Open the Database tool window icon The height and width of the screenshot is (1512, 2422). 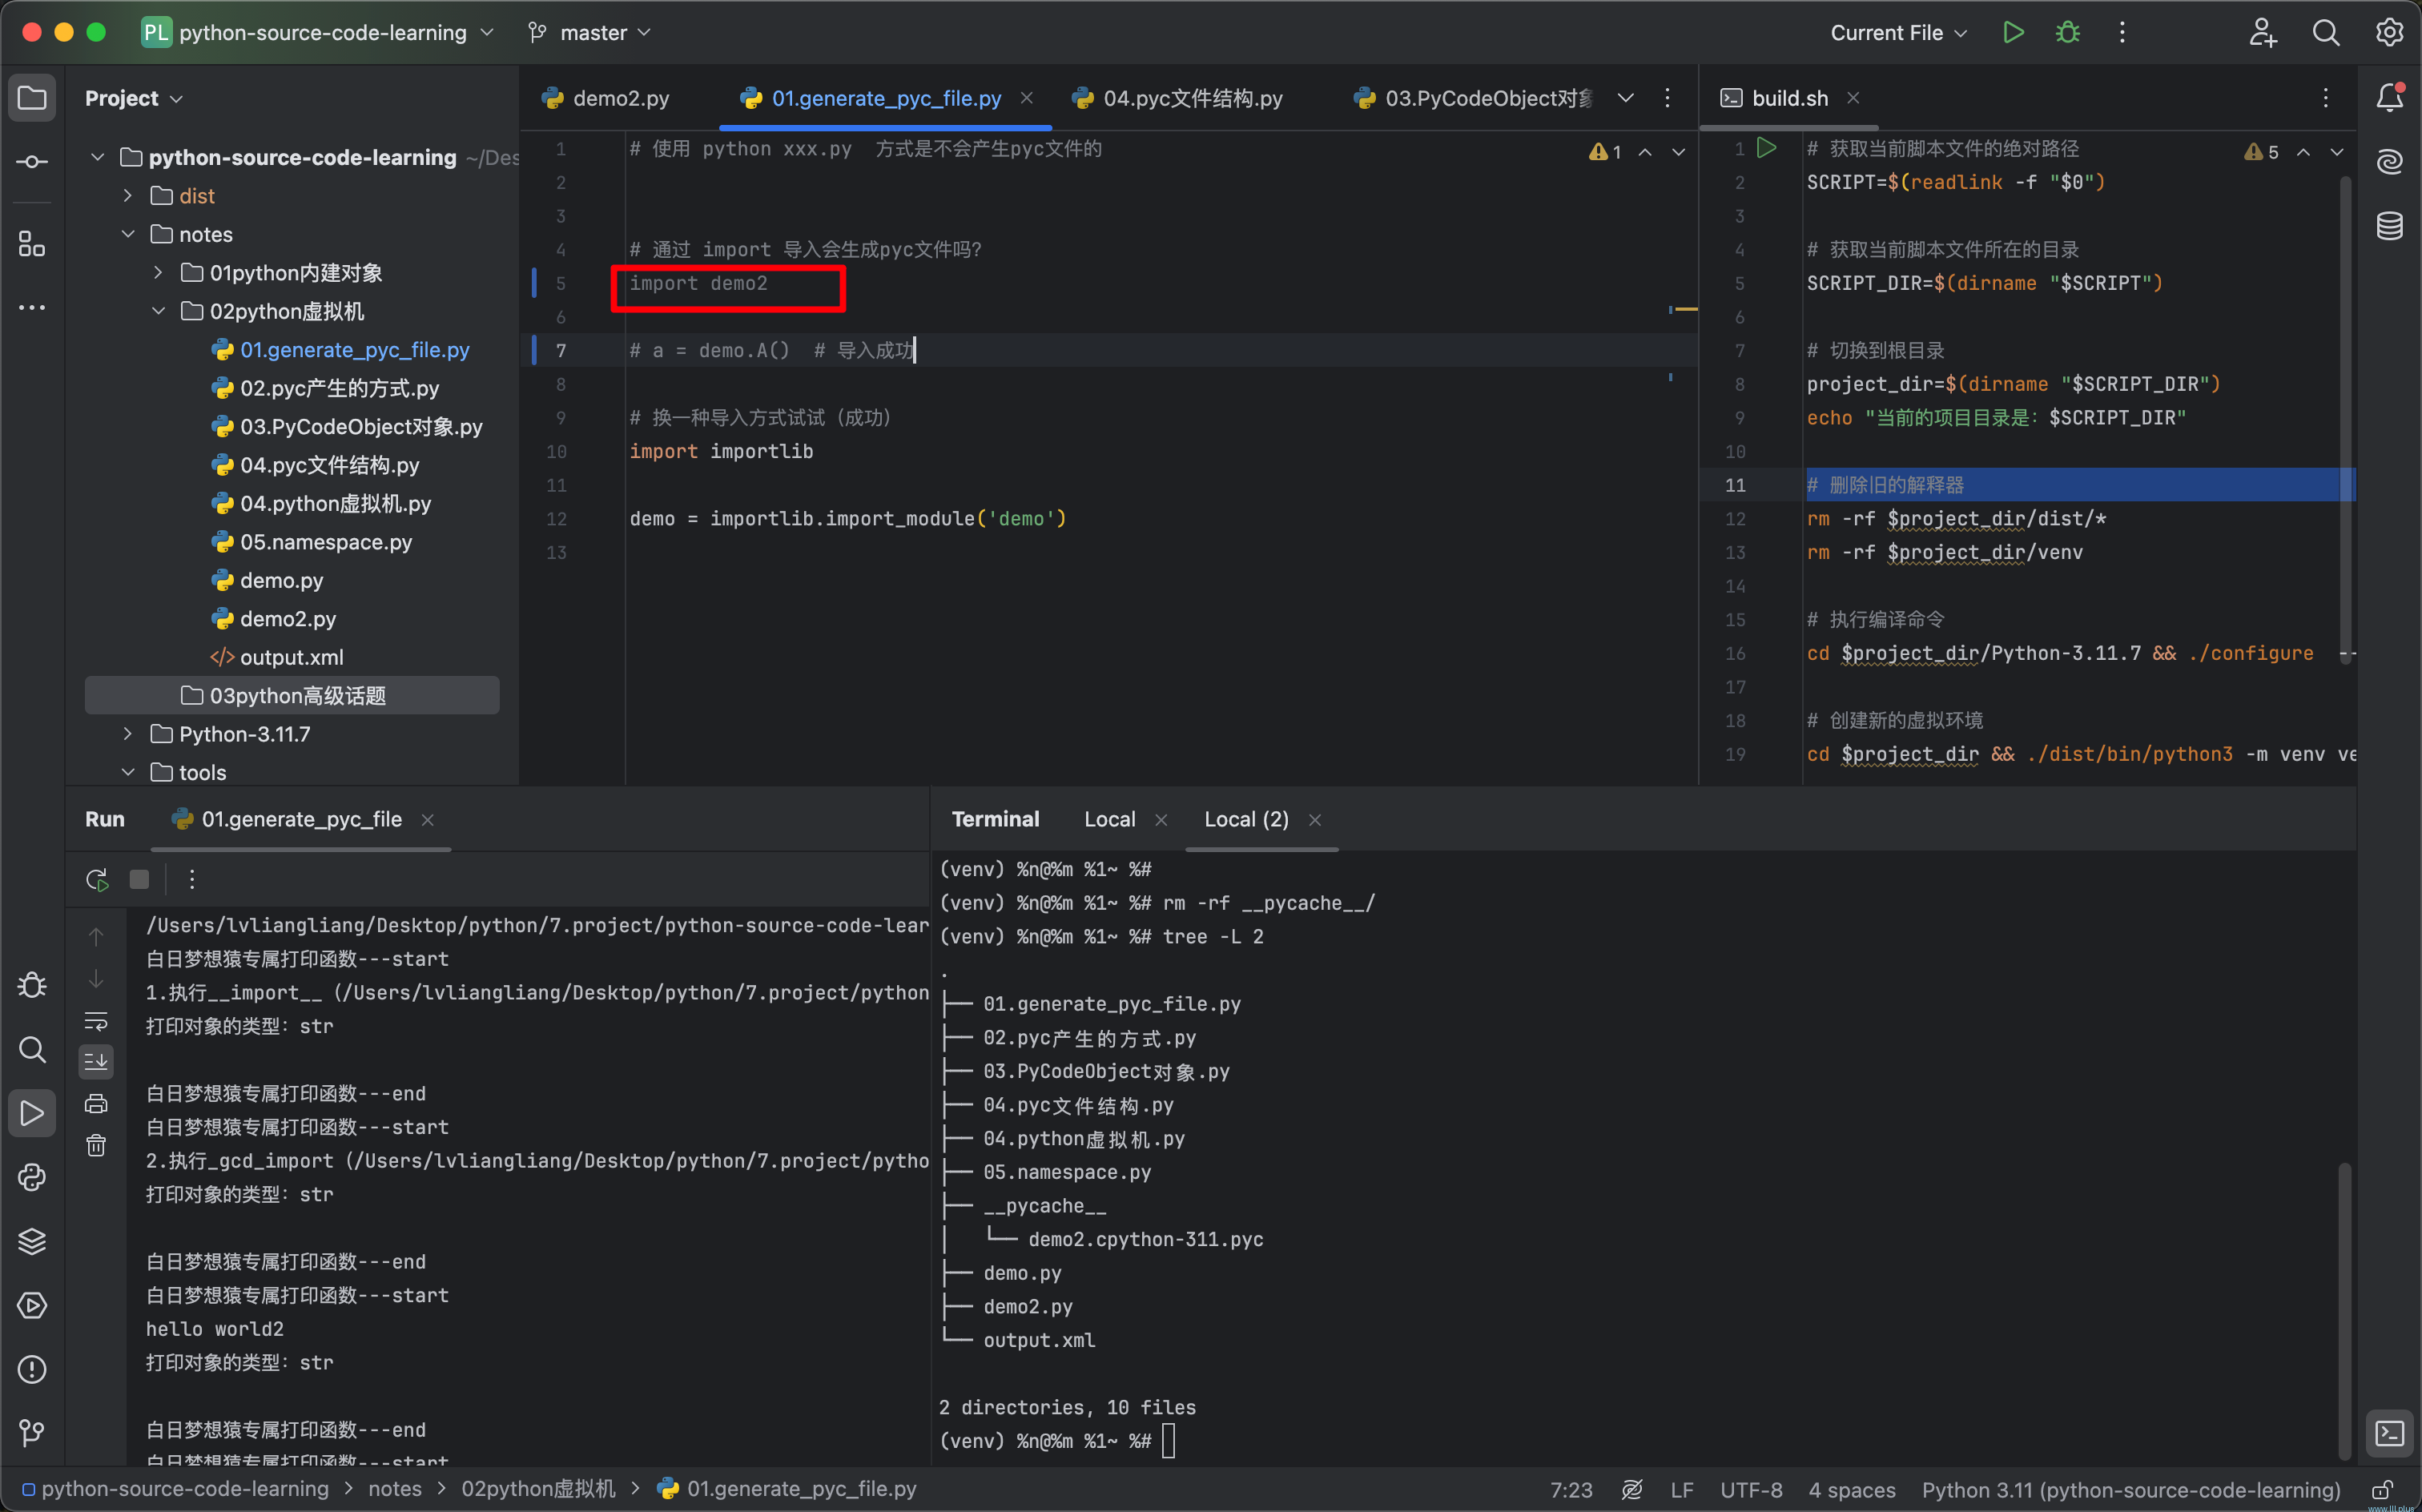tap(2389, 226)
